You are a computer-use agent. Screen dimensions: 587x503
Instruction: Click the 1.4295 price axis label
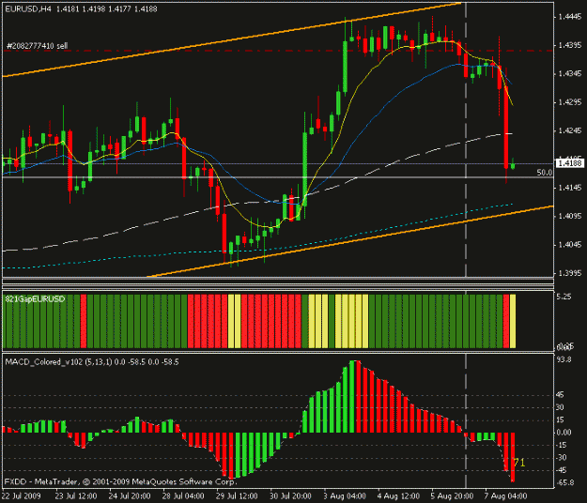(x=570, y=102)
